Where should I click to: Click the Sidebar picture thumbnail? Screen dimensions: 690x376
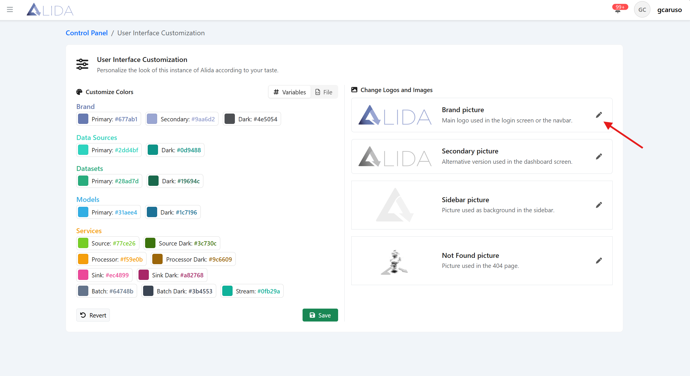coord(395,205)
